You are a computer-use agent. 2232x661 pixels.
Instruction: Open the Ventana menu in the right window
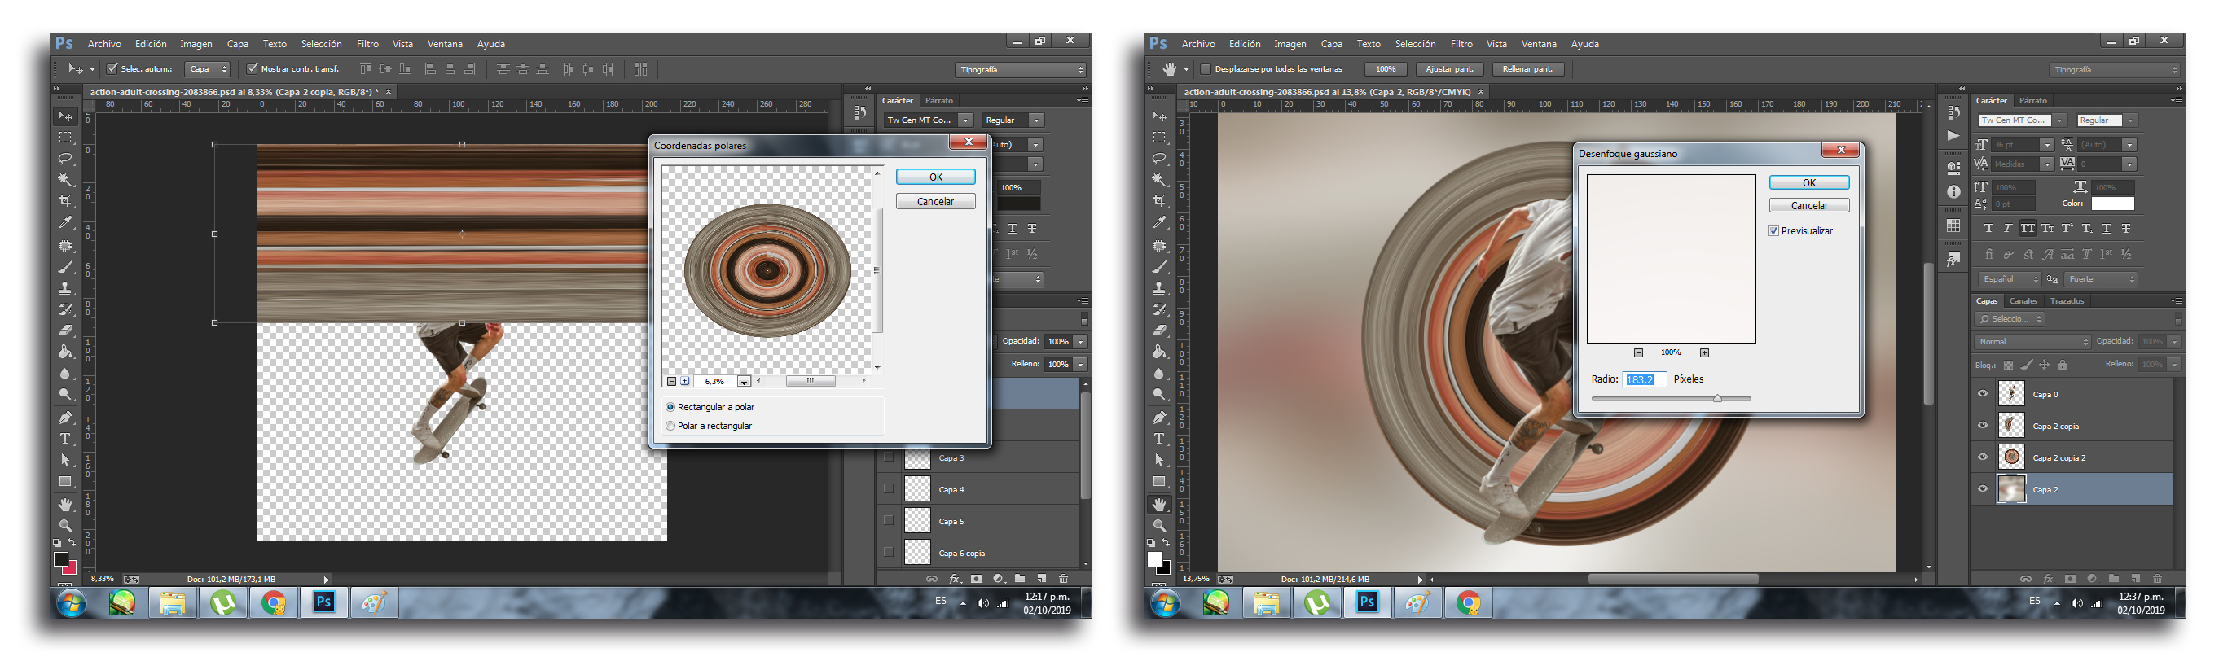(x=1539, y=43)
